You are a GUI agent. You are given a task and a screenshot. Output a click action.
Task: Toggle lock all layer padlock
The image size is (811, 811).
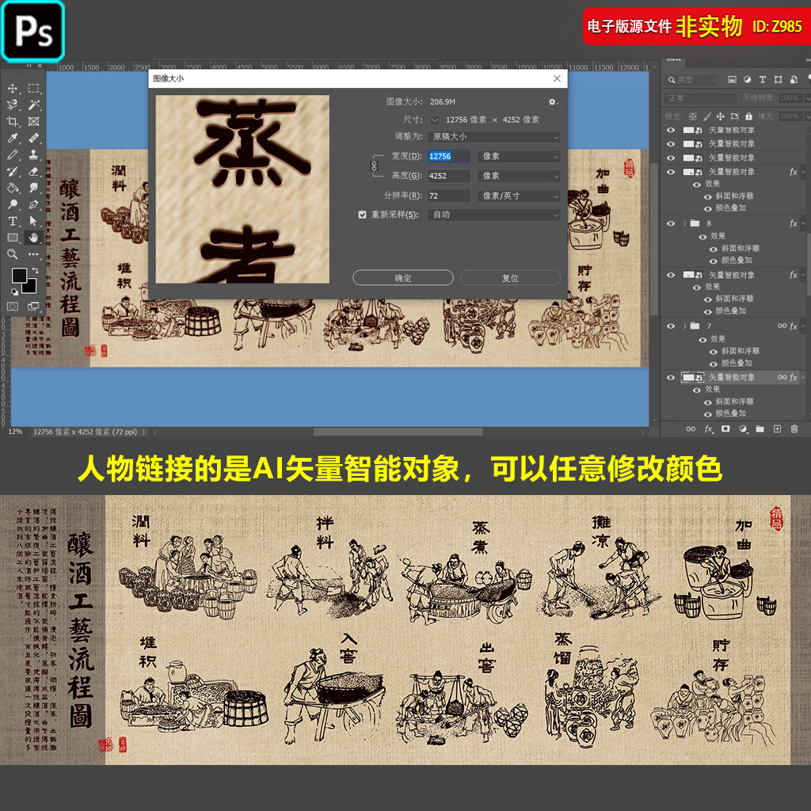[x=748, y=116]
